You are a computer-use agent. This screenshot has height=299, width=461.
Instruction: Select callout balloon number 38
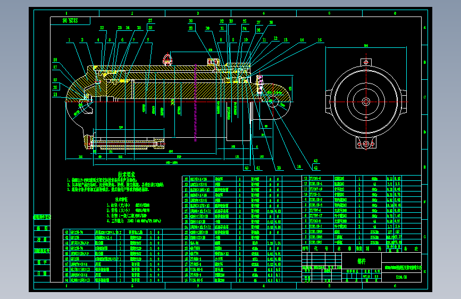271,22
